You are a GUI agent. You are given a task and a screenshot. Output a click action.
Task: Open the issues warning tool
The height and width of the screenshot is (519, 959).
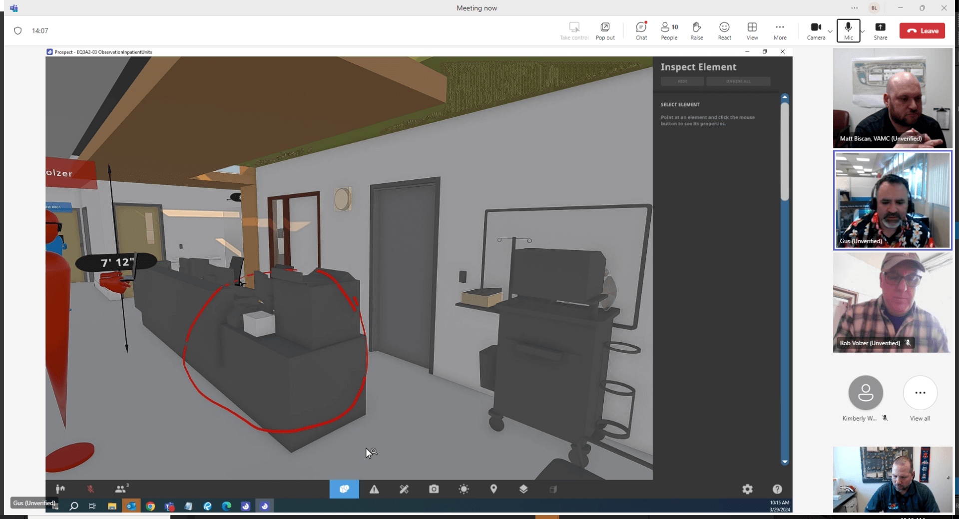[374, 489]
